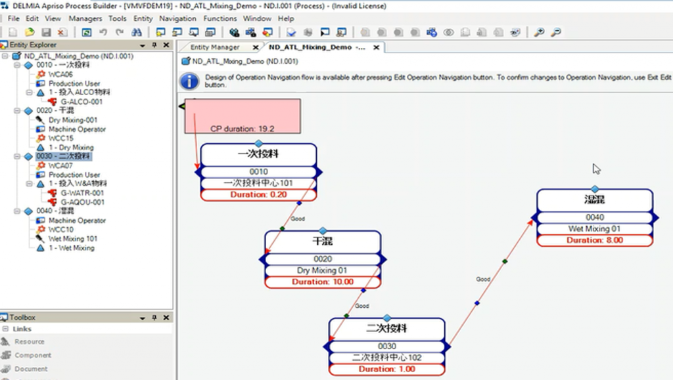The height and width of the screenshot is (380, 673).
Task: Switch to the Entity Manager tab
Action: point(215,47)
